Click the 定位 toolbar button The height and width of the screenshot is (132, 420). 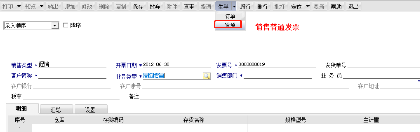pos(297,7)
